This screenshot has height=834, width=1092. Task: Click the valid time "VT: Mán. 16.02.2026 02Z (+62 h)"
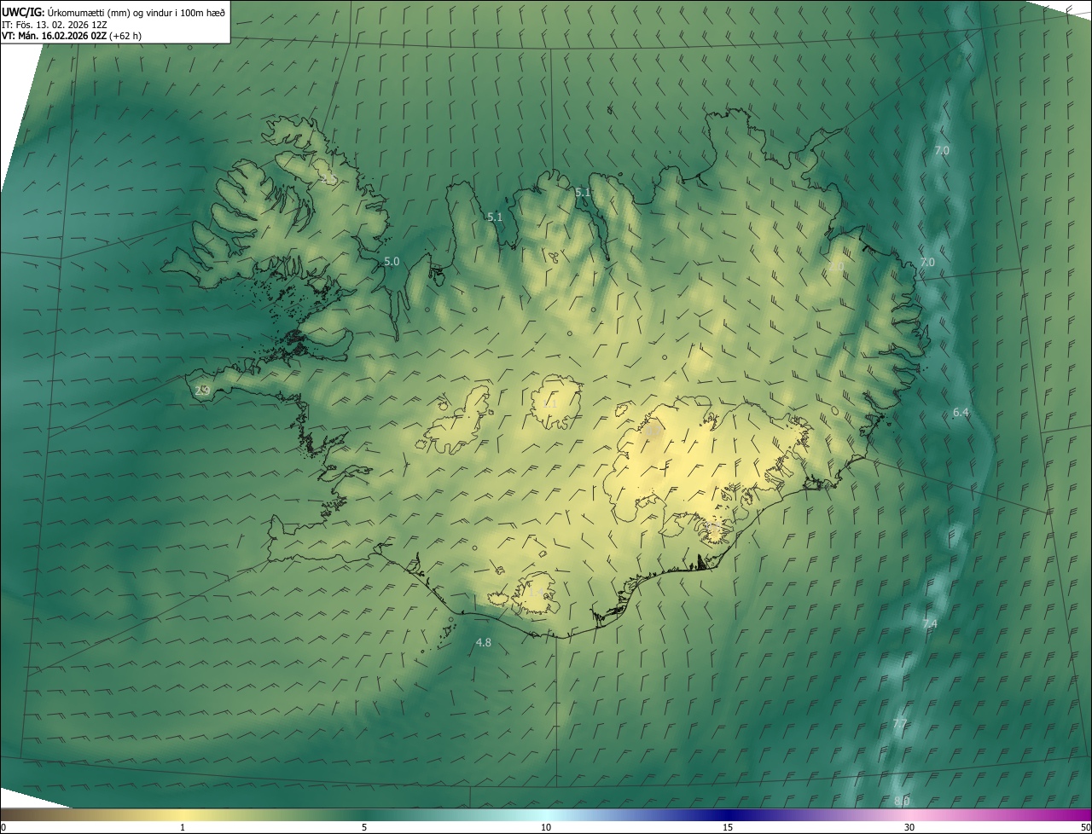[x=72, y=36]
